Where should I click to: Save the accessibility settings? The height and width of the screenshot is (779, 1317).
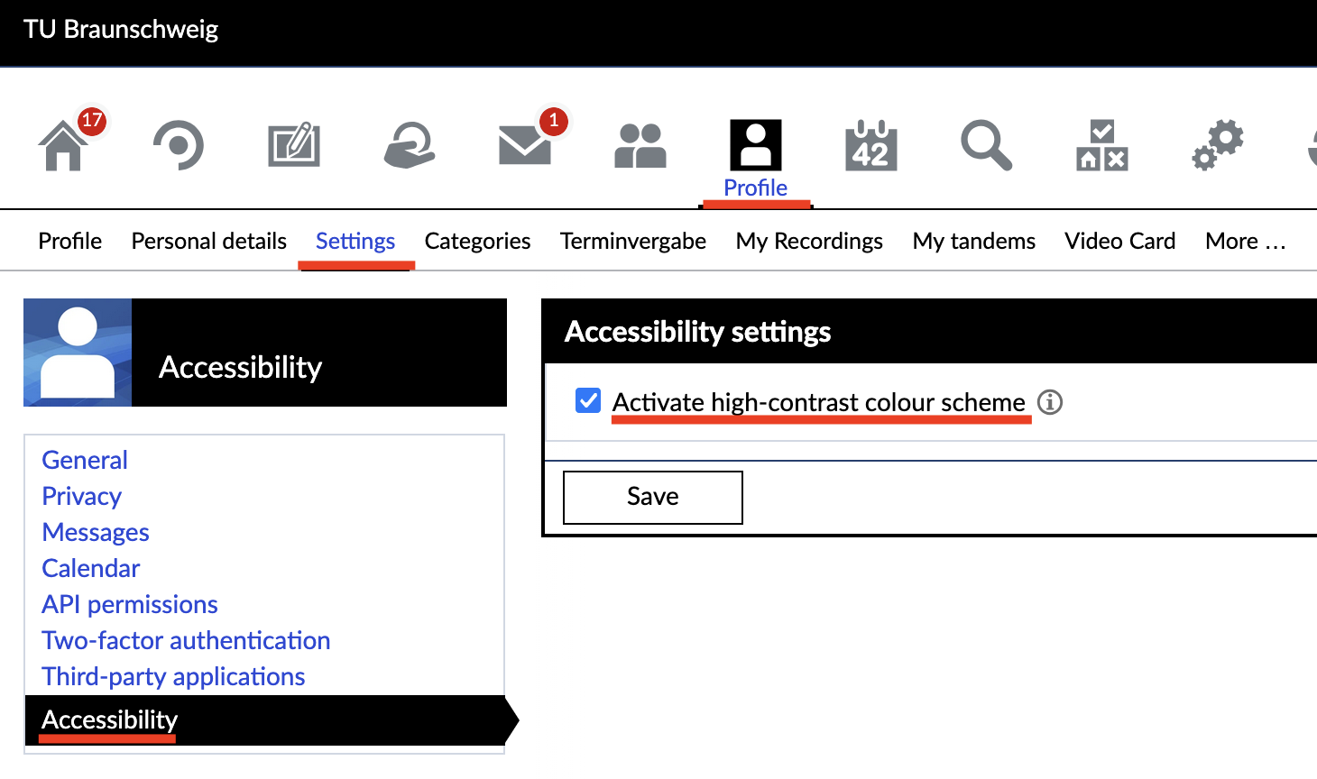(x=652, y=497)
